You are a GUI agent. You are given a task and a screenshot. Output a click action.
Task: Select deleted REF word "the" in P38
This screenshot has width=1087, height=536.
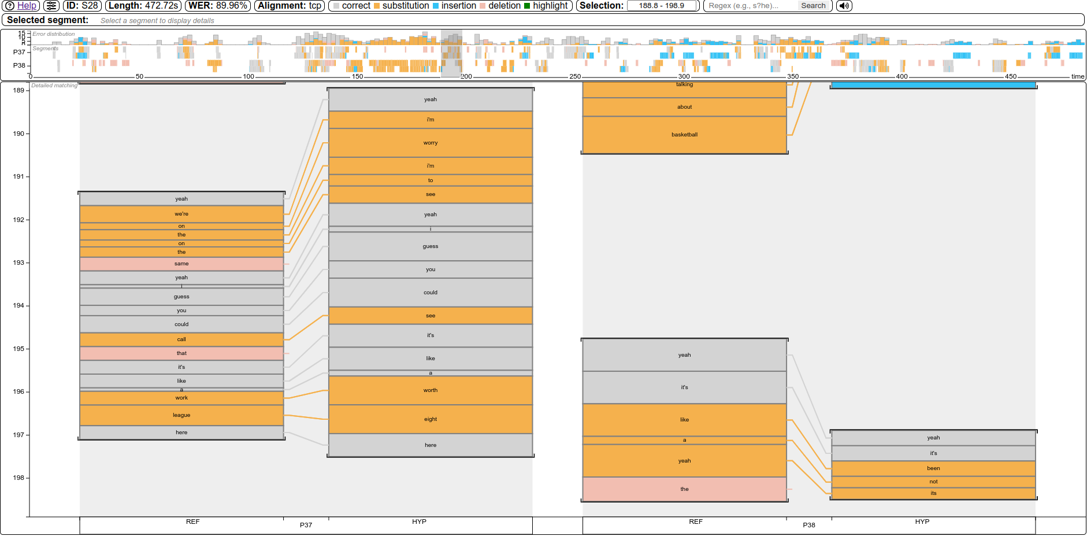pos(685,489)
